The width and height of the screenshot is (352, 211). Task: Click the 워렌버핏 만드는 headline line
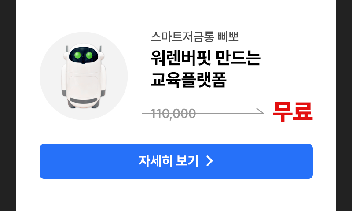205,58
